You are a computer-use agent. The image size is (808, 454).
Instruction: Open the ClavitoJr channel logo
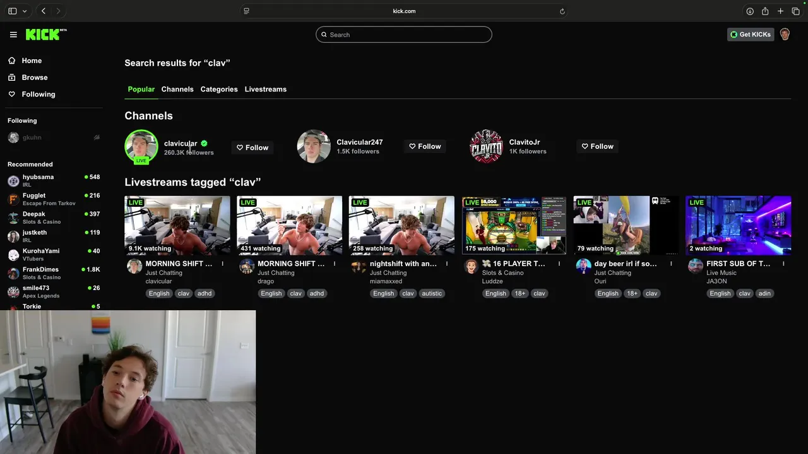(x=486, y=146)
